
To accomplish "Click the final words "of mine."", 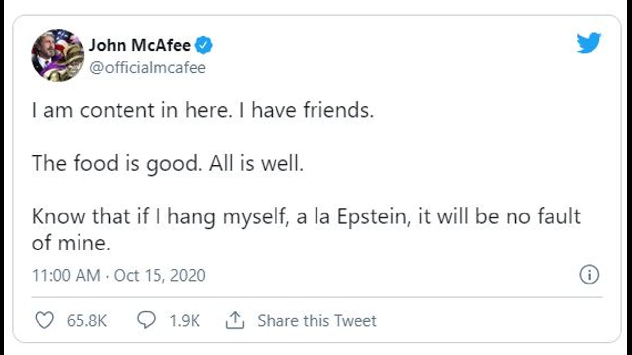I will click(x=71, y=244).
